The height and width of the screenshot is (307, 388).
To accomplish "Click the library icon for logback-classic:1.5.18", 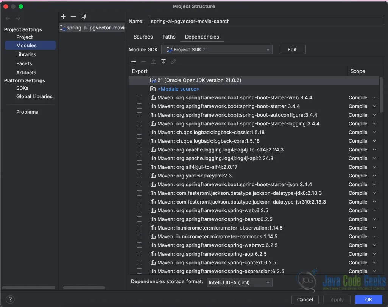I will [x=153, y=132].
